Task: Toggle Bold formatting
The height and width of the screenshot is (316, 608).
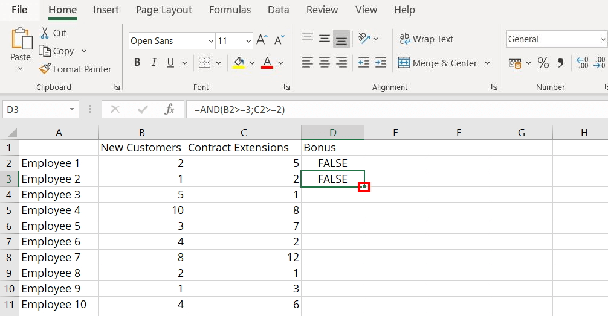Action: 137,62
